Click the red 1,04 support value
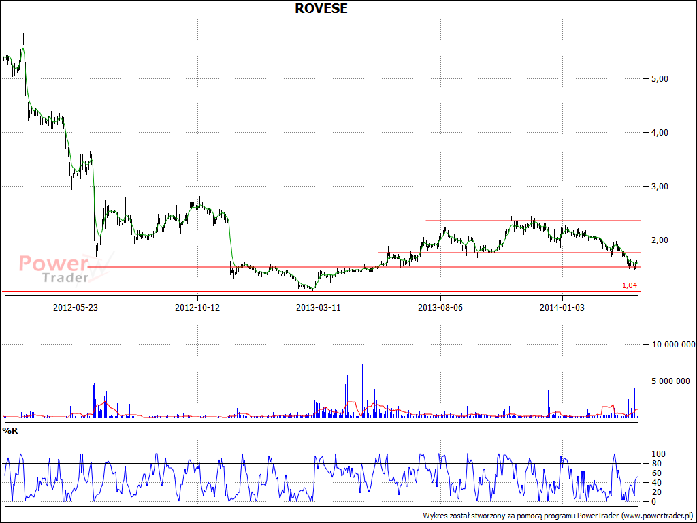Image resolution: width=697 pixels, height=523 pixels. (x=630, y=285)
